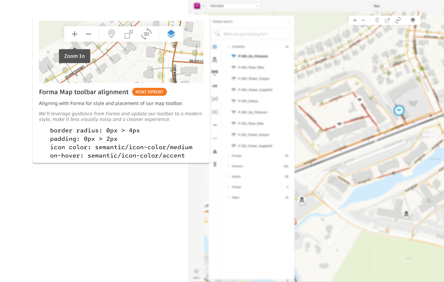Click the magenta app logo in the top bar

click(x=197, y=6)
